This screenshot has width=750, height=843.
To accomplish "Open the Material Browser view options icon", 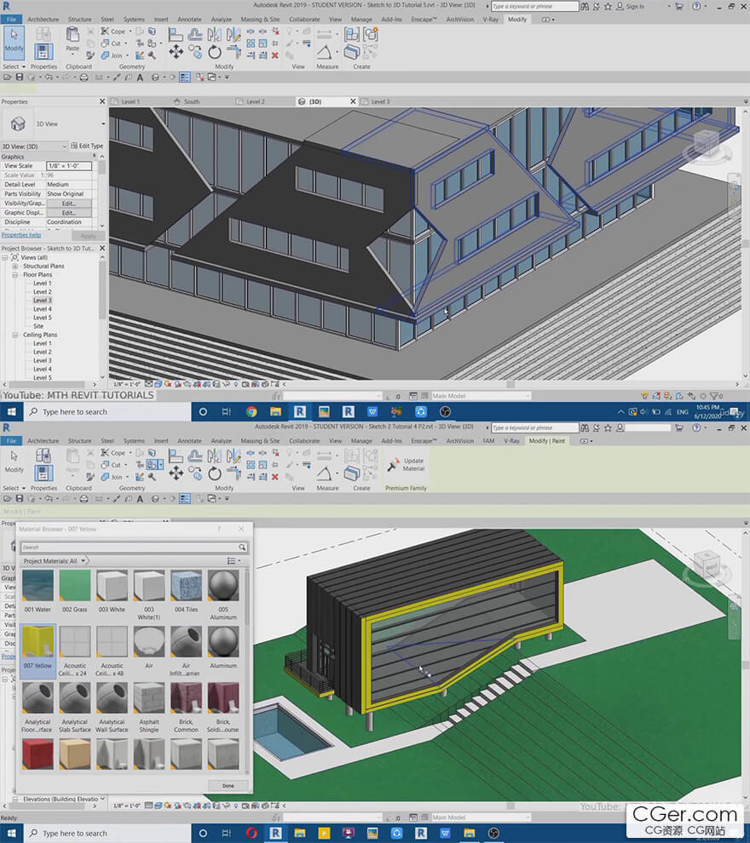I will point(233,561).
